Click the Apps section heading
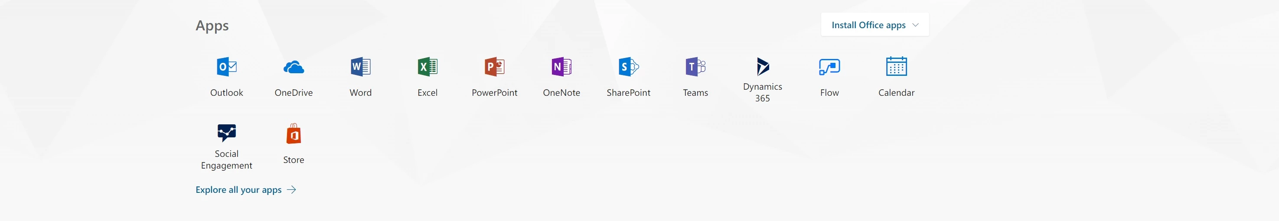The image size is (1279, 221). (212, 26)
